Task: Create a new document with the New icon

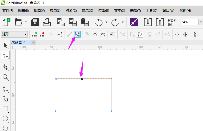Action: (6, 22)
